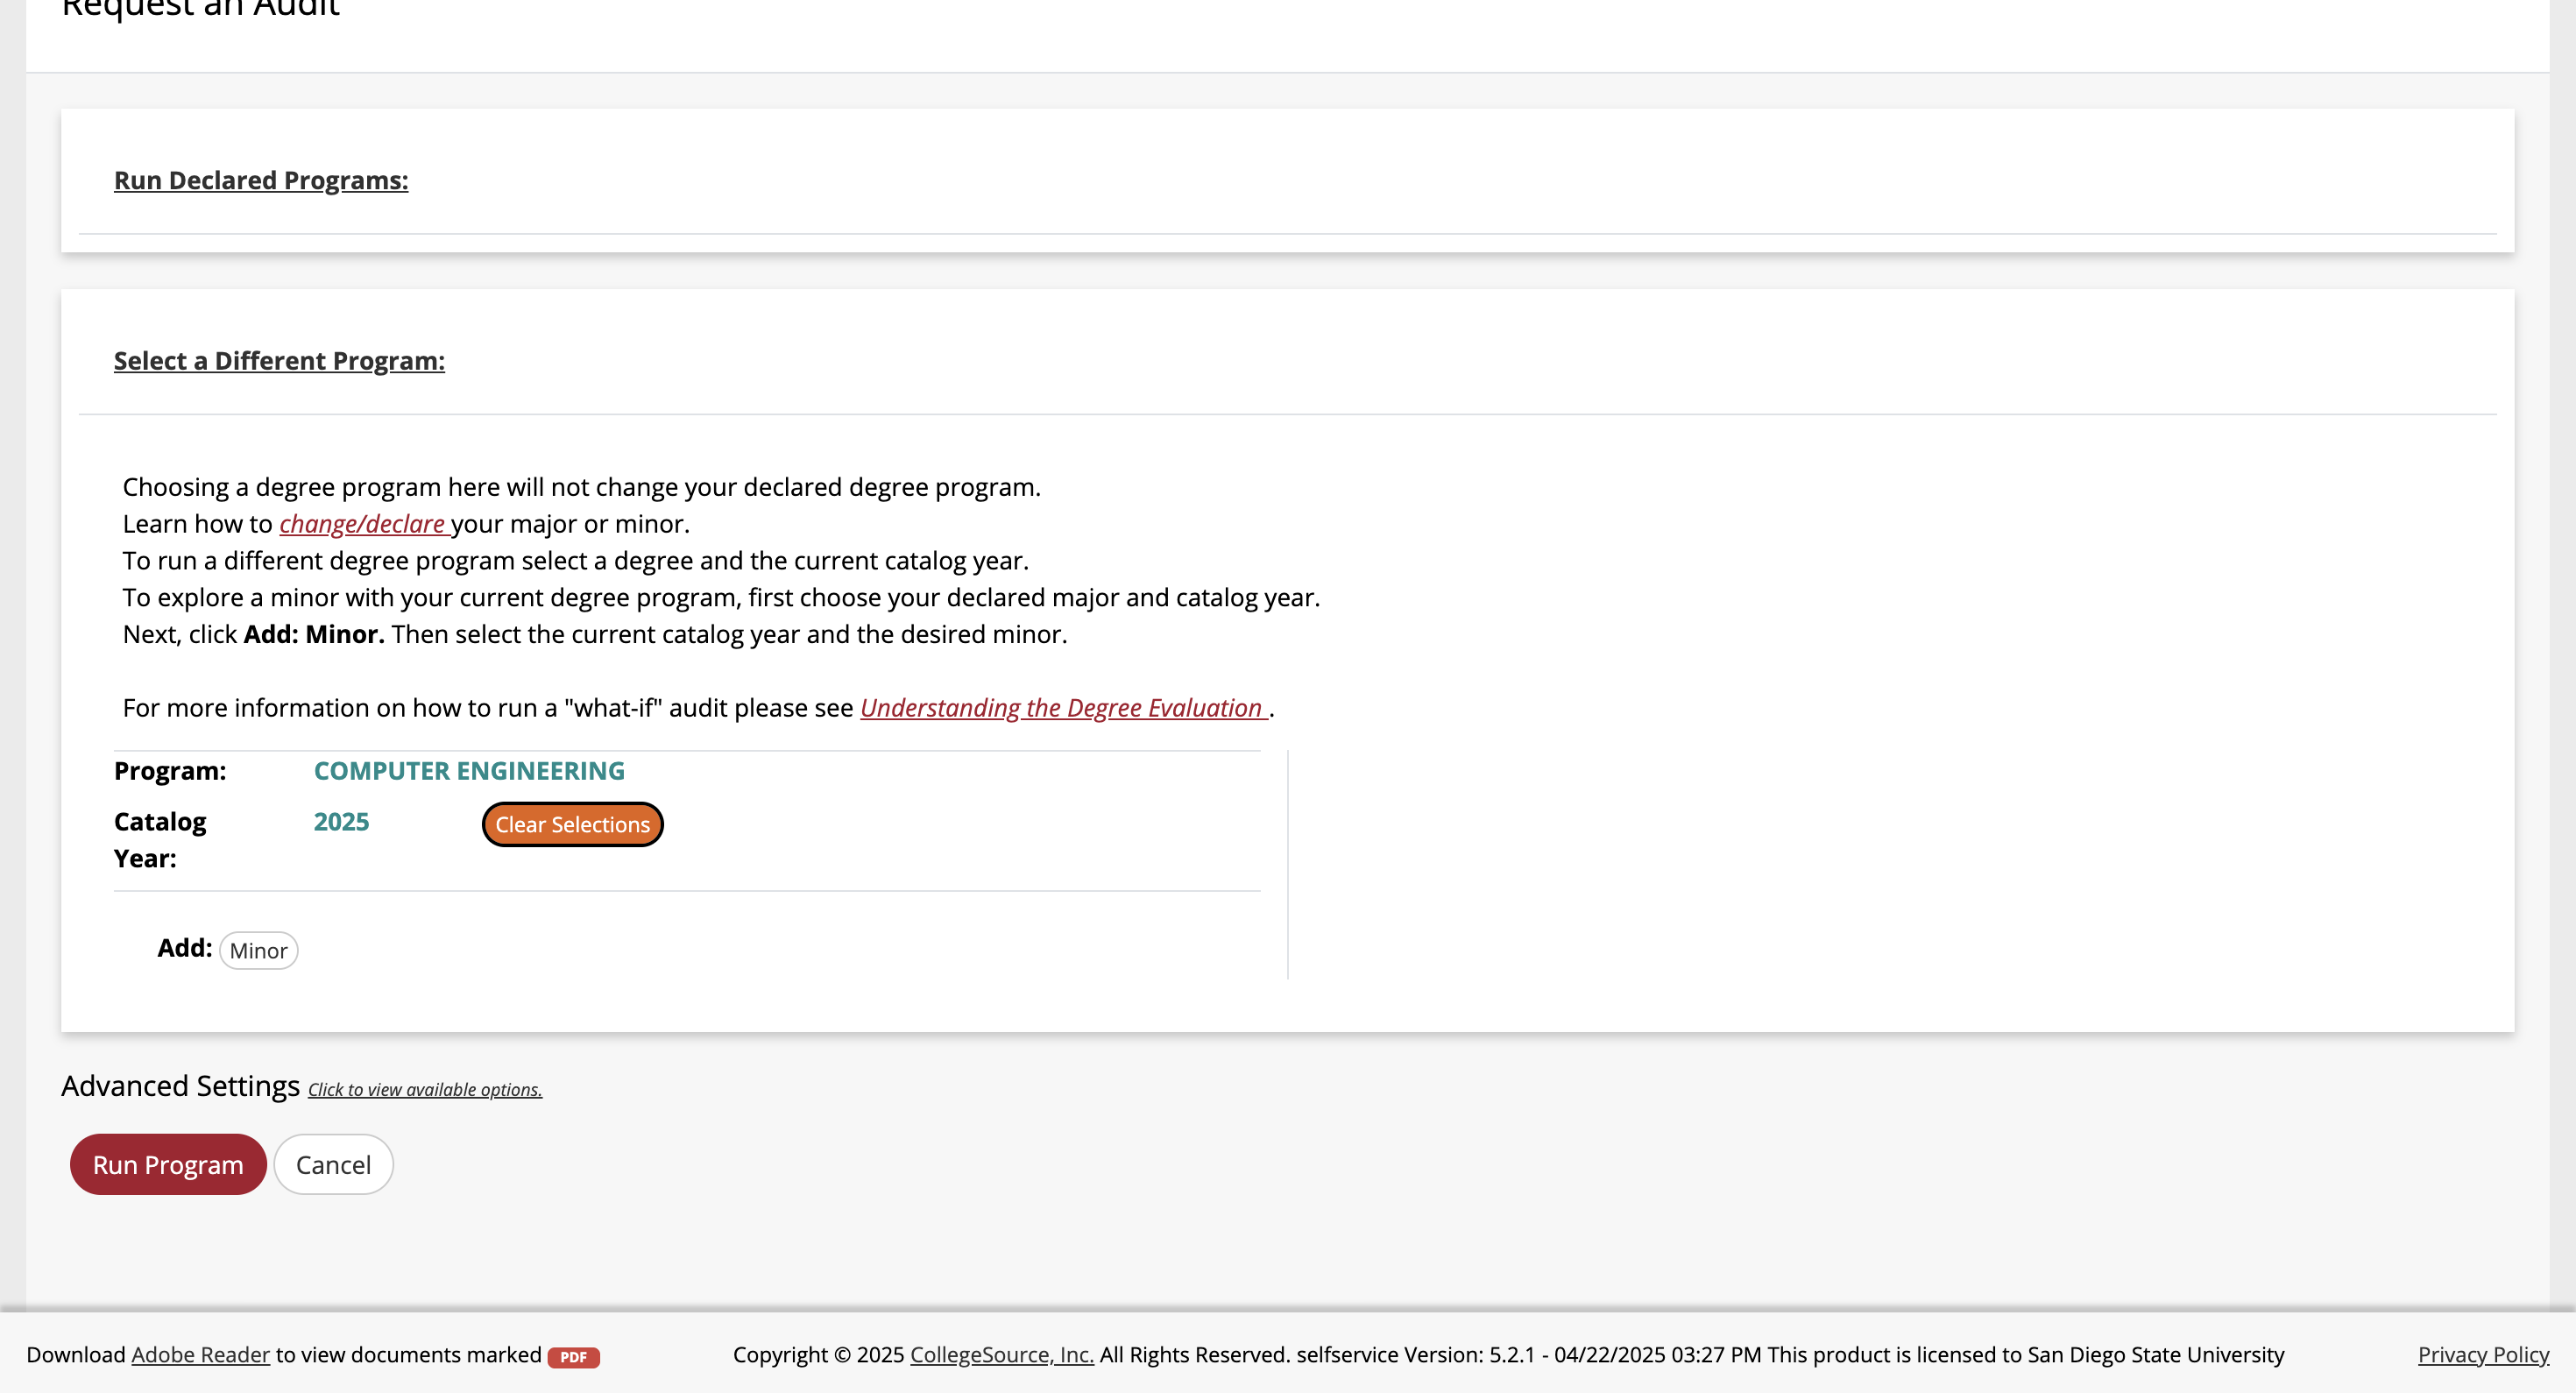Select the COMPUTER ENGINEERING program link

(x=469, y=770)
